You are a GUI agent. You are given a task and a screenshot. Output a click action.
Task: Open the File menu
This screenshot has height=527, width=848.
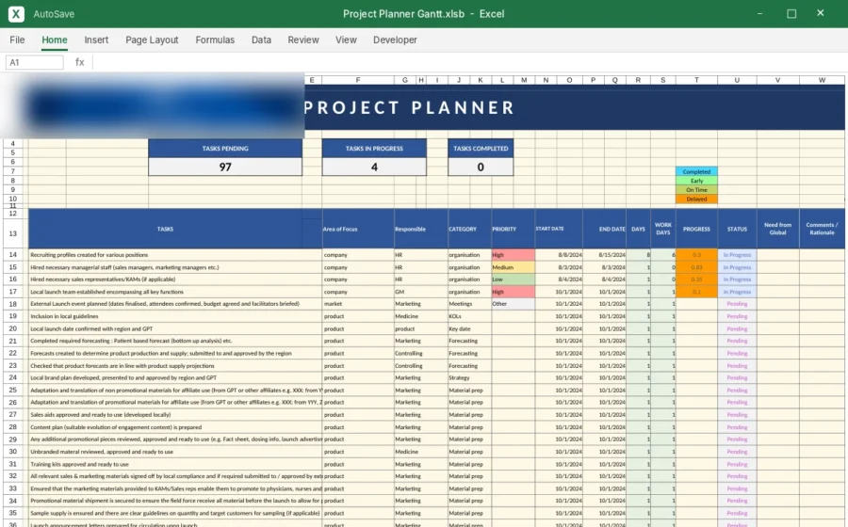point(17,40)
